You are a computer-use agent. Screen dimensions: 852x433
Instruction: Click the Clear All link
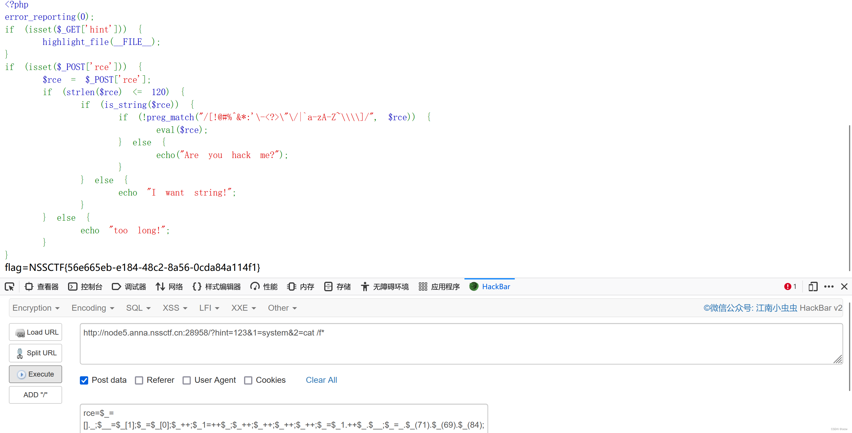pos(321,380)
